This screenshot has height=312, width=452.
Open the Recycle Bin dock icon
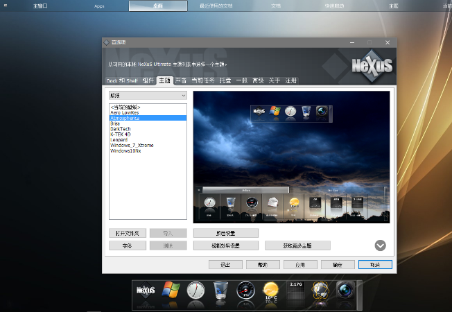(x=220, y=291)
